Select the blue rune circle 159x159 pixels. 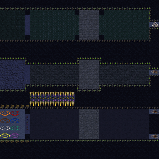coord(15,121)
